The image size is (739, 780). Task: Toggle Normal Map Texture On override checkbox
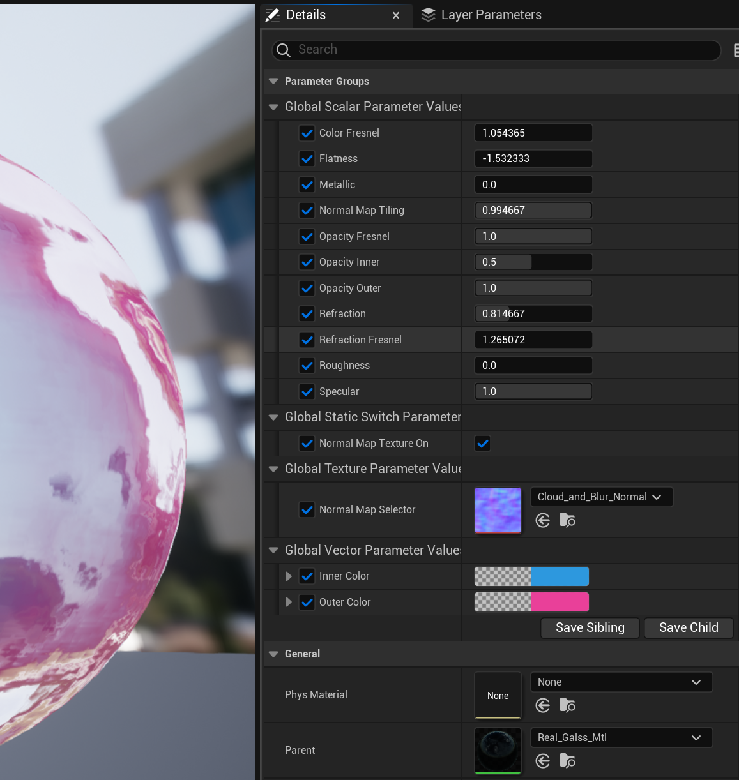click(x=307, y=443)
